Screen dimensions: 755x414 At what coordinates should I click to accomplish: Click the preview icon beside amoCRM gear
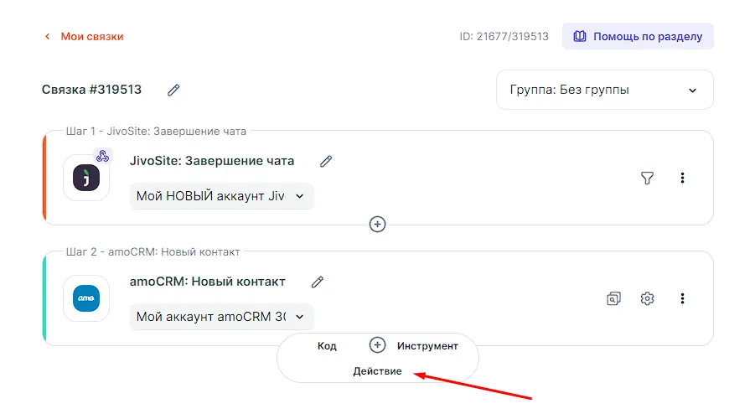tap(613, 298)
